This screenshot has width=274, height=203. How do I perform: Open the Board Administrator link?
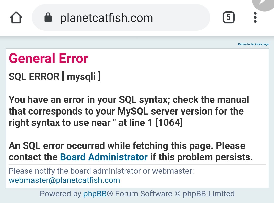tap(104, 157)
